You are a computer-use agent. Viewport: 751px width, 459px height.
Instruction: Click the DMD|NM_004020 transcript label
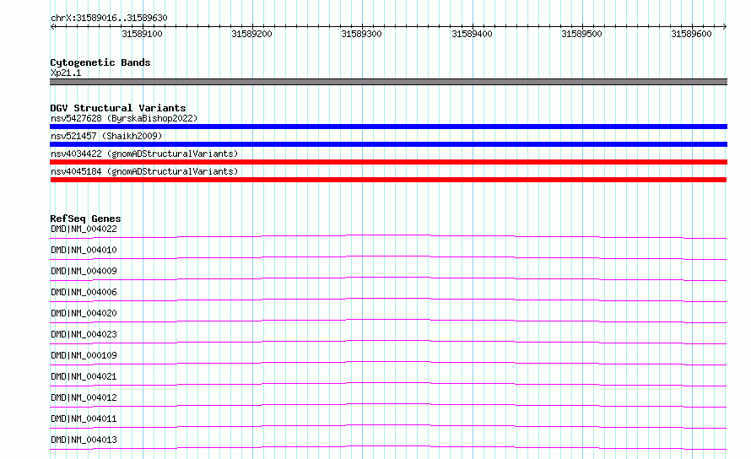click(x=84, y=313)
